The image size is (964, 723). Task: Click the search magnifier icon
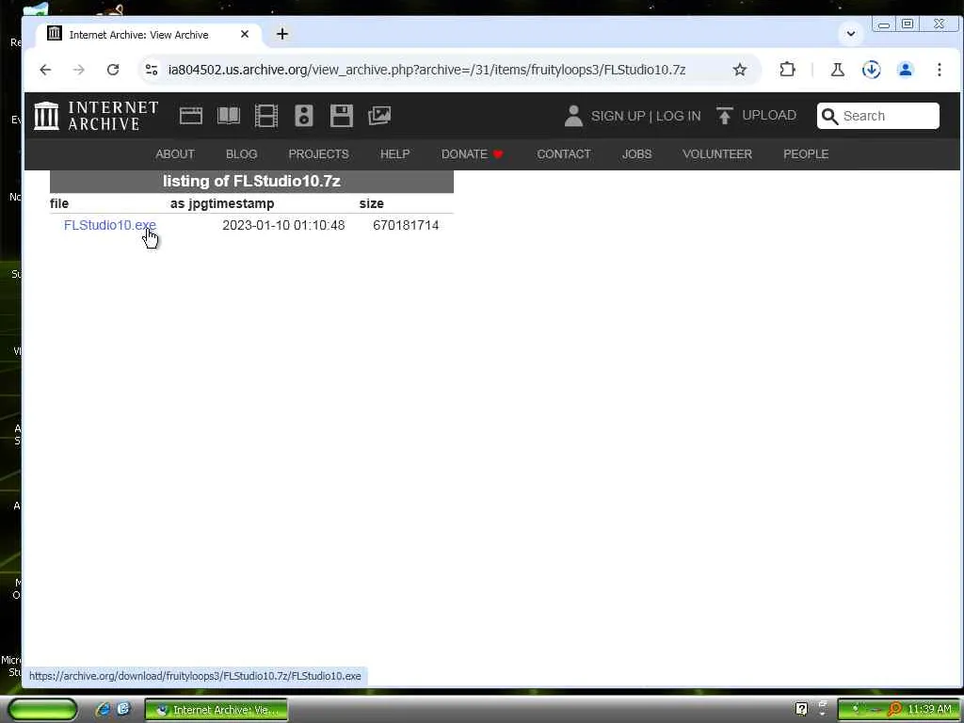(829, 116)
